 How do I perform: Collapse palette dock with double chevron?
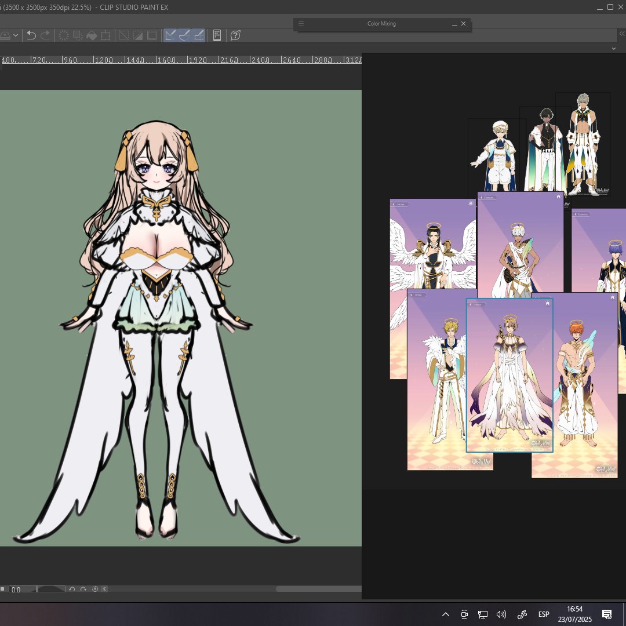[x=621, y=34]
